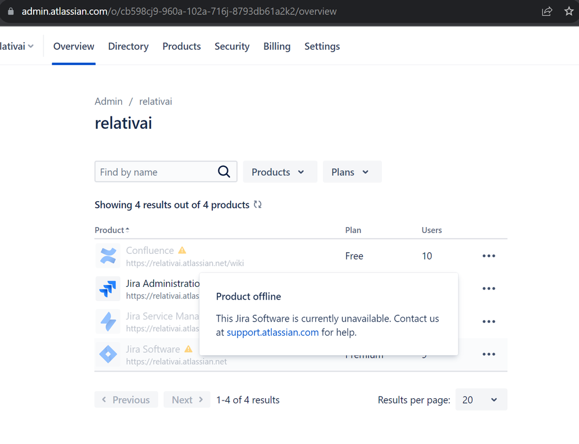
Task: Click the Jira Software diamond logo
Action: [x=108, y=354]
